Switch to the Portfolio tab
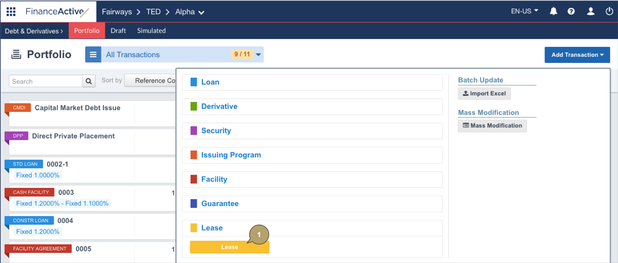Viewport: 618px width, 263px height. pyautogui.click(x=87, y=30)
